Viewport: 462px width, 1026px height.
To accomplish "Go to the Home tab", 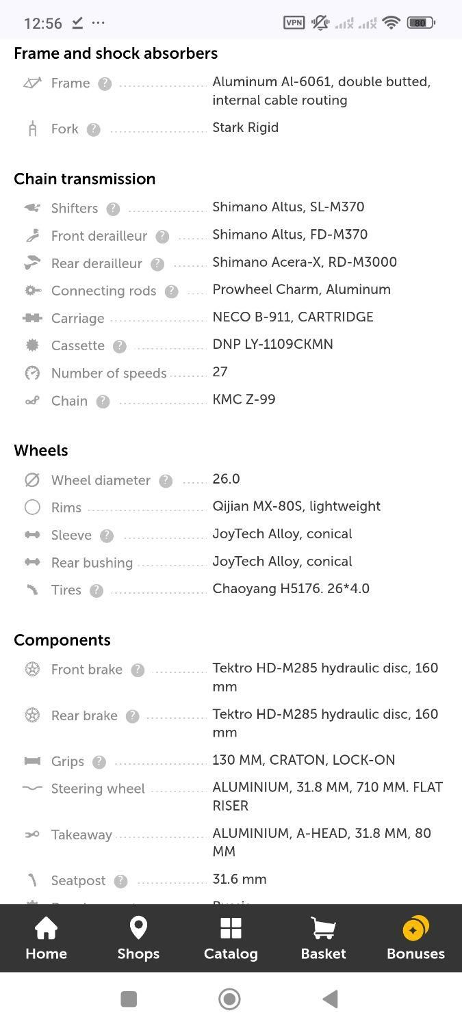I will tap(46, 938).
